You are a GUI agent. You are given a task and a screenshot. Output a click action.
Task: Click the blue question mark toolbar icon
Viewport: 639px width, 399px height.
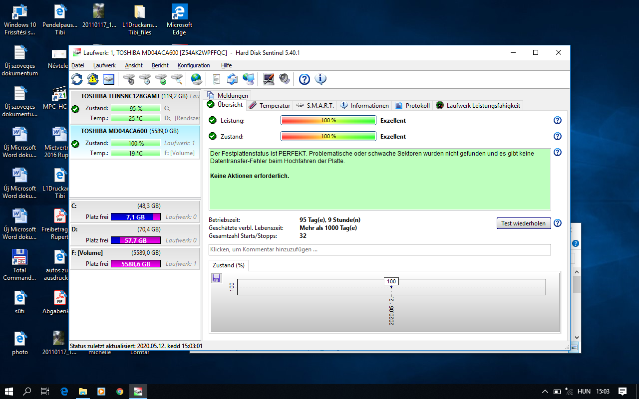point(304,79)
